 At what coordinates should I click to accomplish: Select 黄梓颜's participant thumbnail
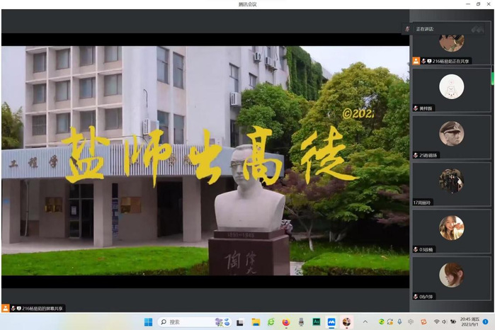point(451,89)
